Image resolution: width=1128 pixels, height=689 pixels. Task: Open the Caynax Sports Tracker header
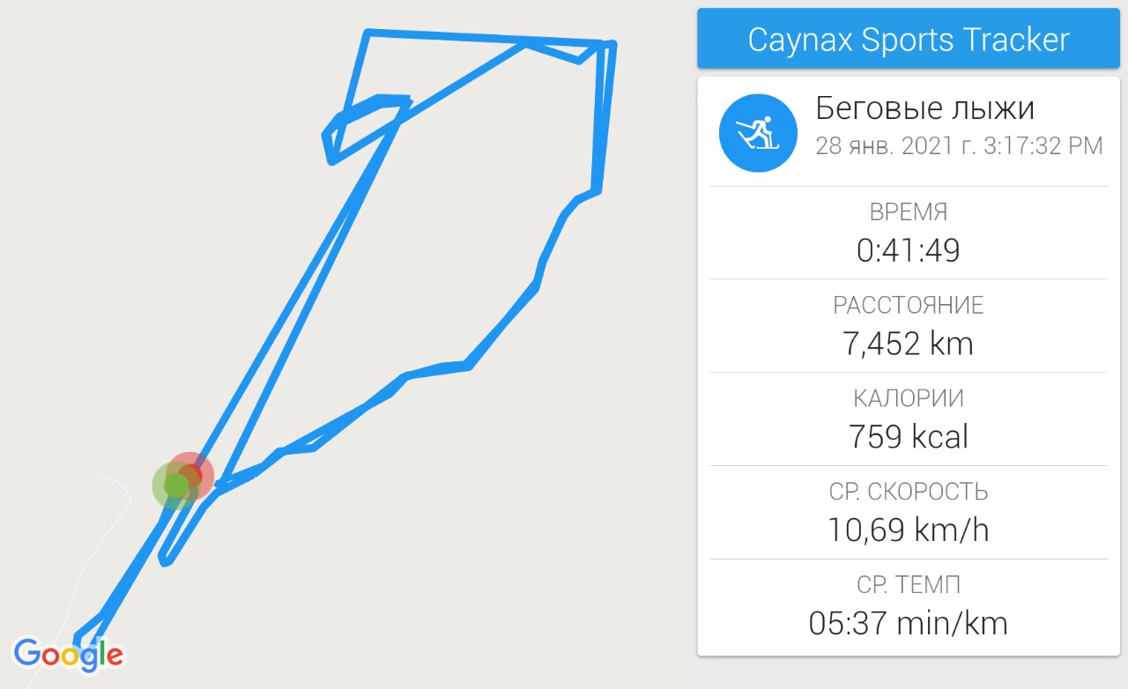coord(908,39)
